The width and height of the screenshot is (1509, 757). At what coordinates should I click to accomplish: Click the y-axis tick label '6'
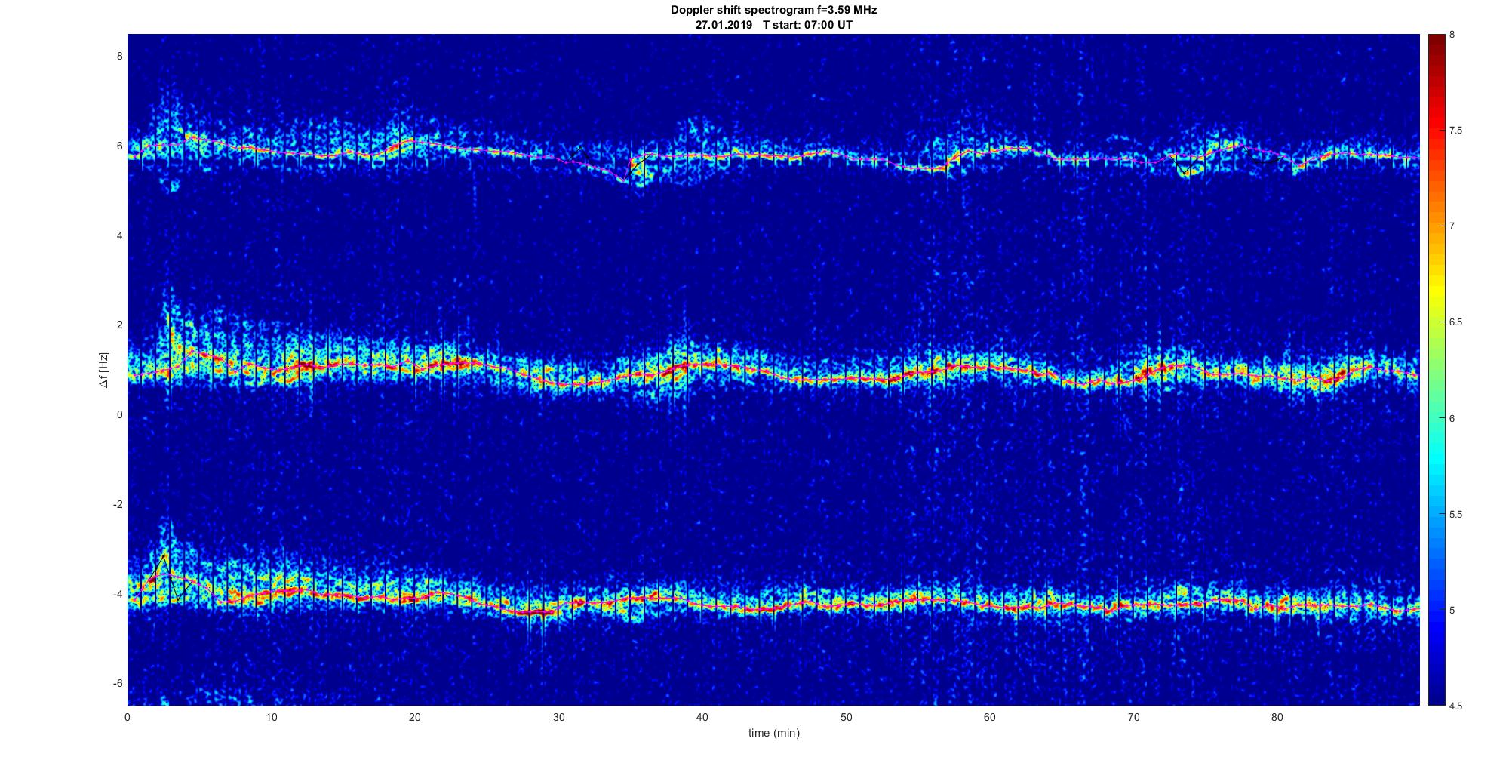pos(119,146)
